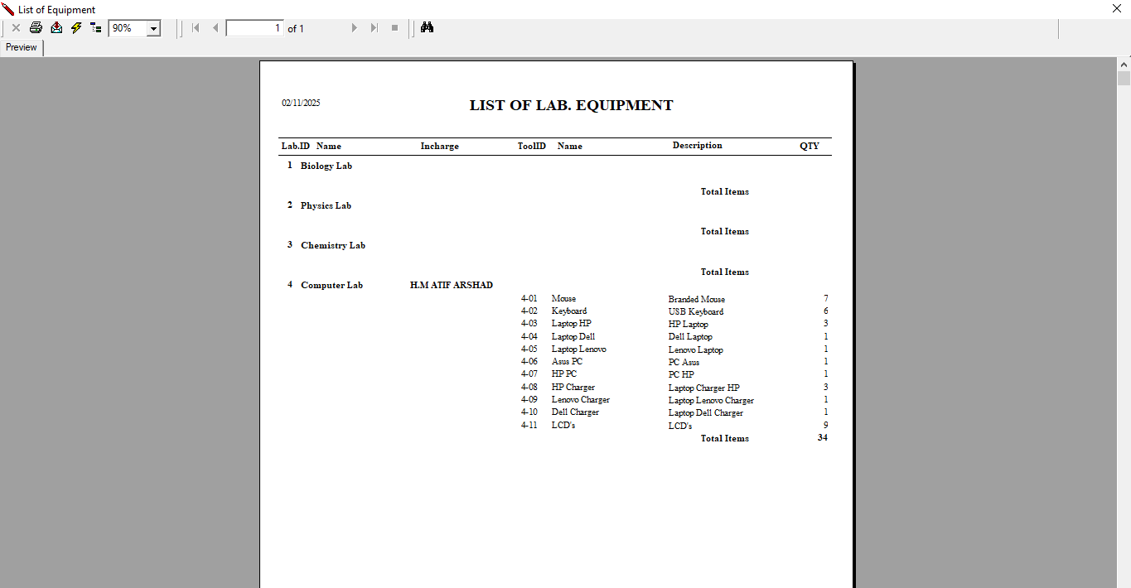This screenshot has width=1131, height=588.
Task: Go to previous page arrow
Action: point(215,28)
